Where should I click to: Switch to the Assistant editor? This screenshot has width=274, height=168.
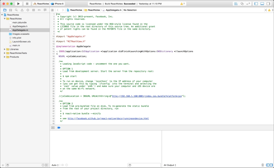[x=242, y=4]
